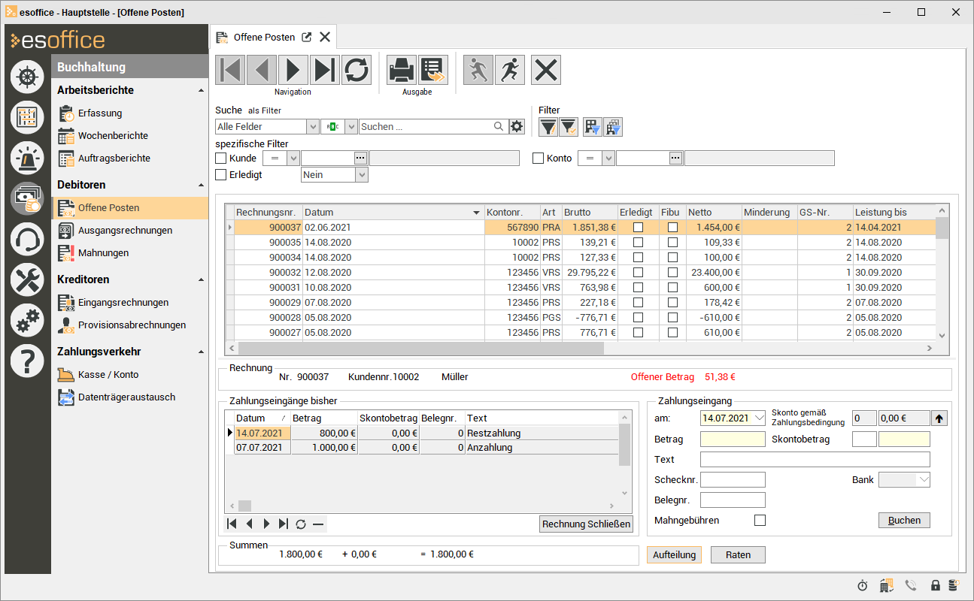The height and width of the screenshot is (601, 974).
Task: Click the Aufteilung button
Action: coord(674,554)
